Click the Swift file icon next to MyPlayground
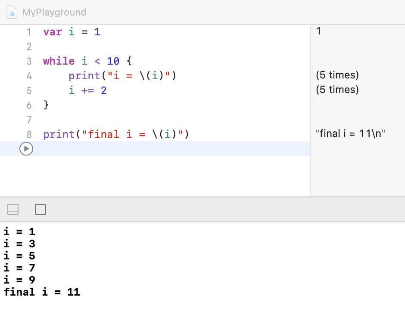Image resolution: width=405 pixels, height=318 pixels. [x=12, y=12]
